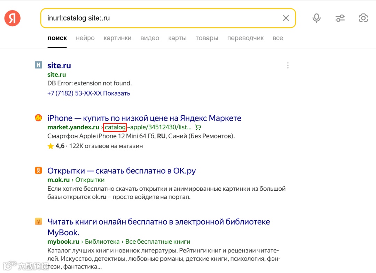Open the товары tab
The image size is (376, 273).
tap(207, 38)
